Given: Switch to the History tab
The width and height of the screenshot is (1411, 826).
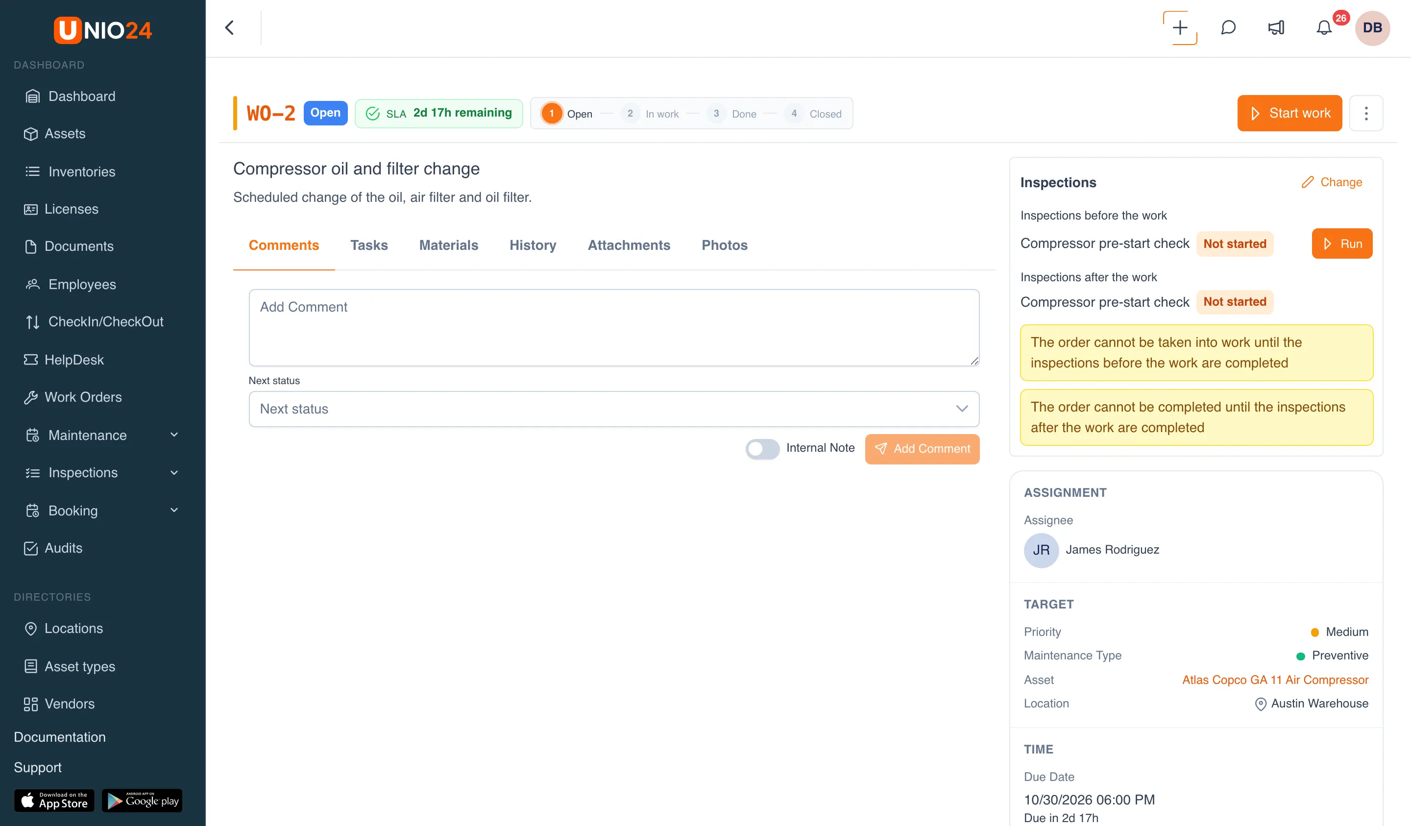Looking at the screenshot, I should [533, 245].
